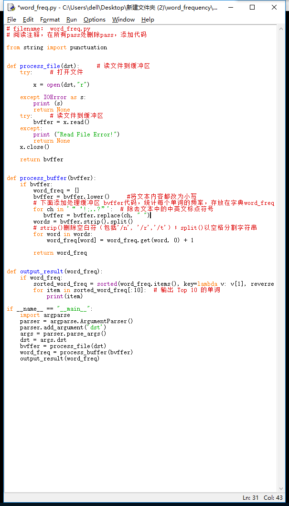
Task: Click the 'args = parser.parse_args()' line
Action: [x=63, y=334]
